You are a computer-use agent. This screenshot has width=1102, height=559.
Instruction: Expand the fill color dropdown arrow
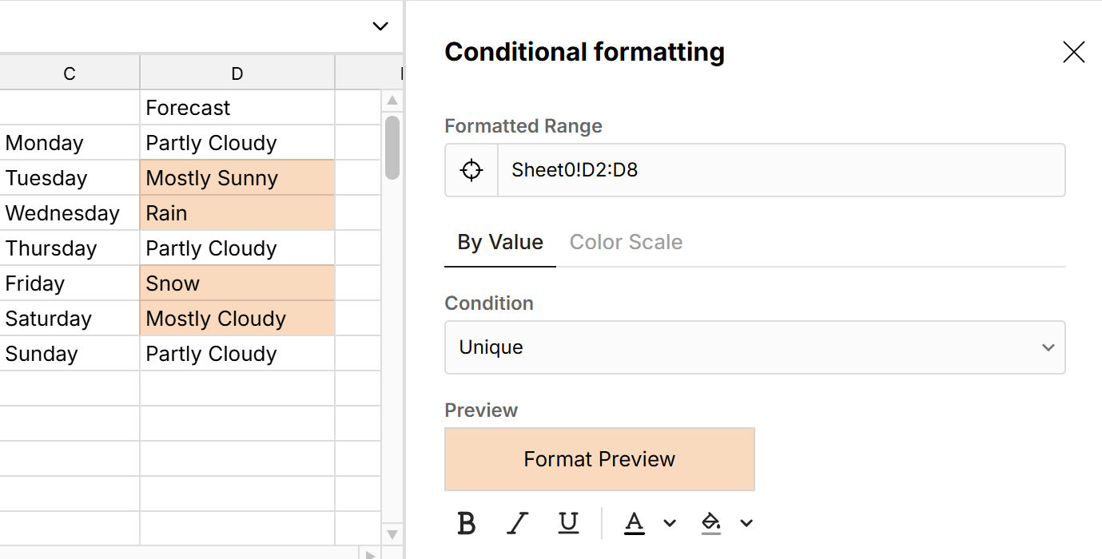(x=746, y=523)
